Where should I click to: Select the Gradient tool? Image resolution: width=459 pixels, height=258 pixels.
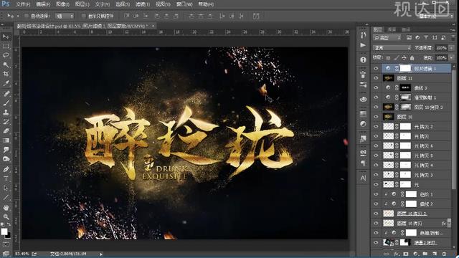(x=6, y=140)
